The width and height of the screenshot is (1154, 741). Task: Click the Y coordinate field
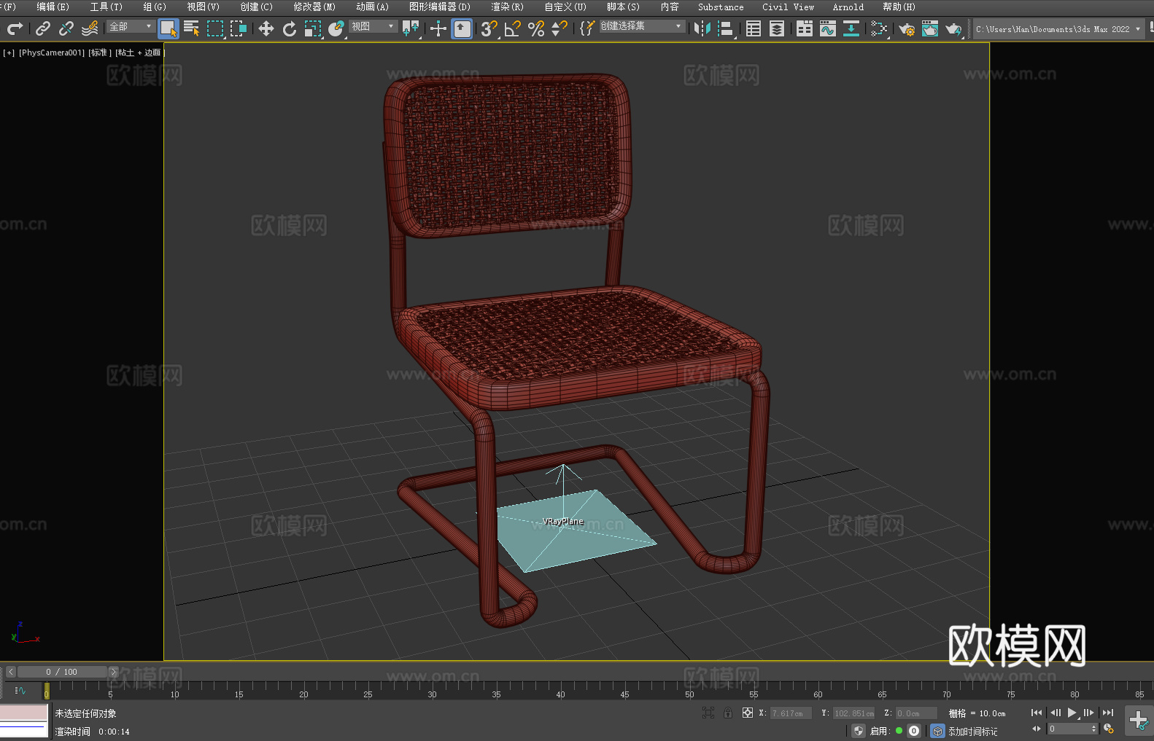854,713
